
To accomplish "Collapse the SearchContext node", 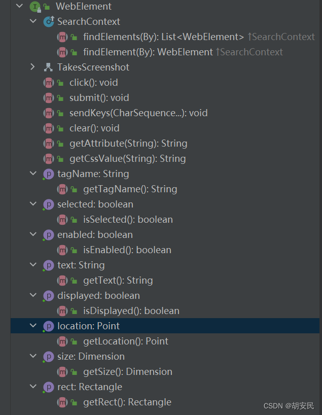I will pos(33,21).
